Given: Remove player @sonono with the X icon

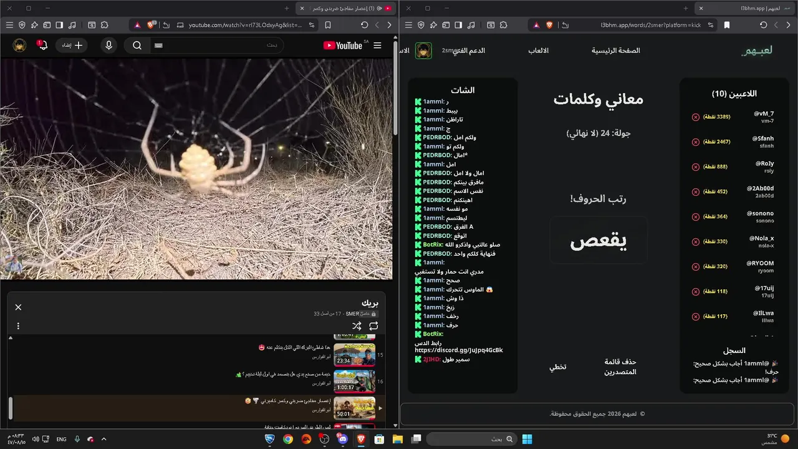Looking at the screenshot, I should (696, 217).
